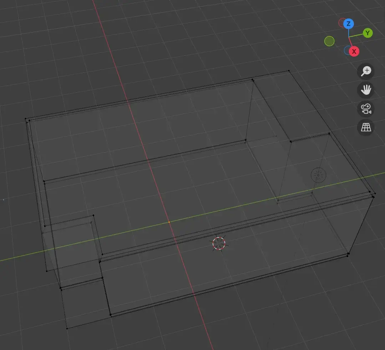Click the red X axis gizmo handle
This screenshot has width=385, height=350.
354,51
